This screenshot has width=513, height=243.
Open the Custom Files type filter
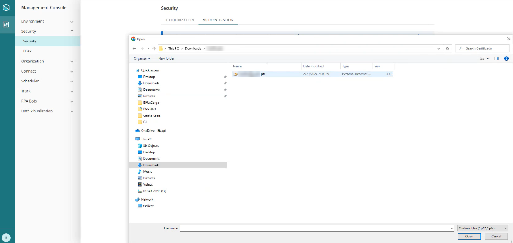[x=483, y=228]
